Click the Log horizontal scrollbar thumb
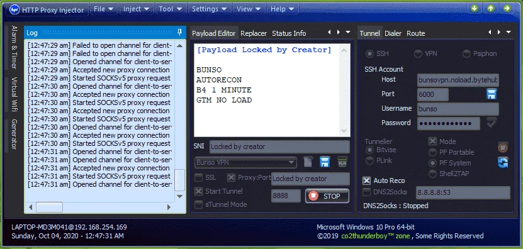This screenshot has width=523, height=249. pyautogui.click(x=49, y=207)
